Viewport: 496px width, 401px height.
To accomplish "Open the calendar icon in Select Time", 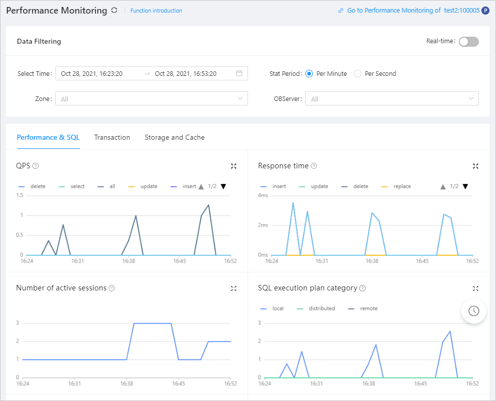I will [239, 73].
